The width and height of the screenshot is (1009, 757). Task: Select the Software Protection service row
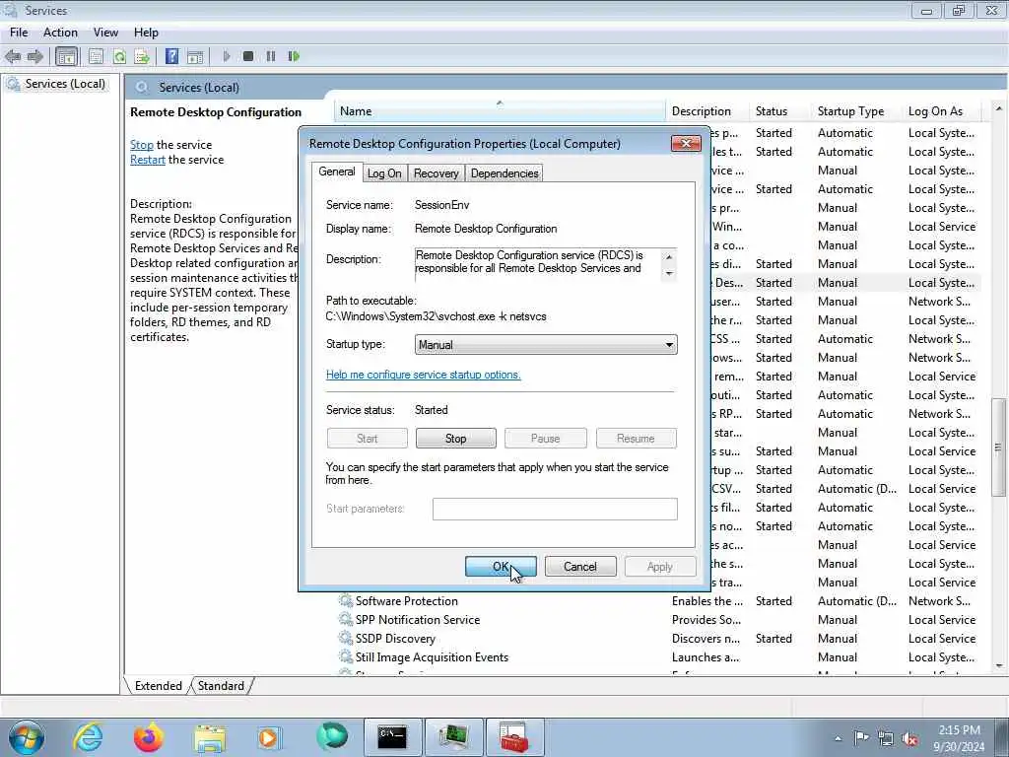657,601
